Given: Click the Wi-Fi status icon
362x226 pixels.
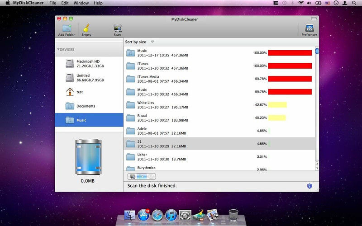Looking at the screenshot, I should [x=301, y=3].
